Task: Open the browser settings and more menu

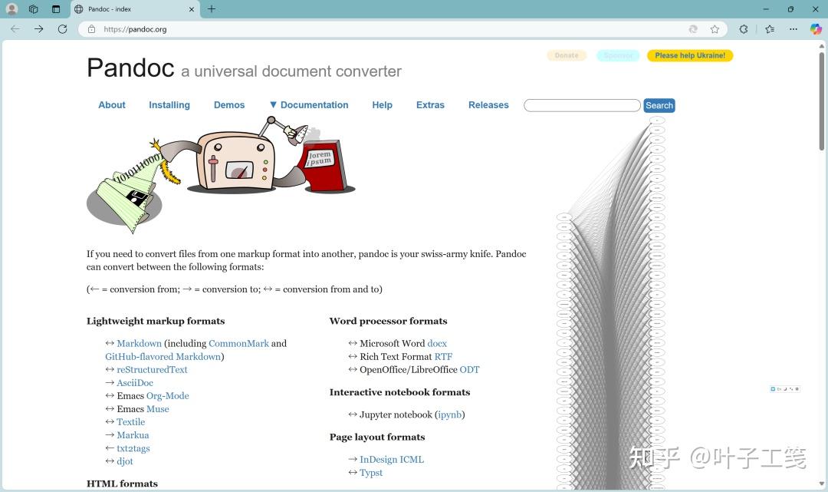Action: coord(793,29)
